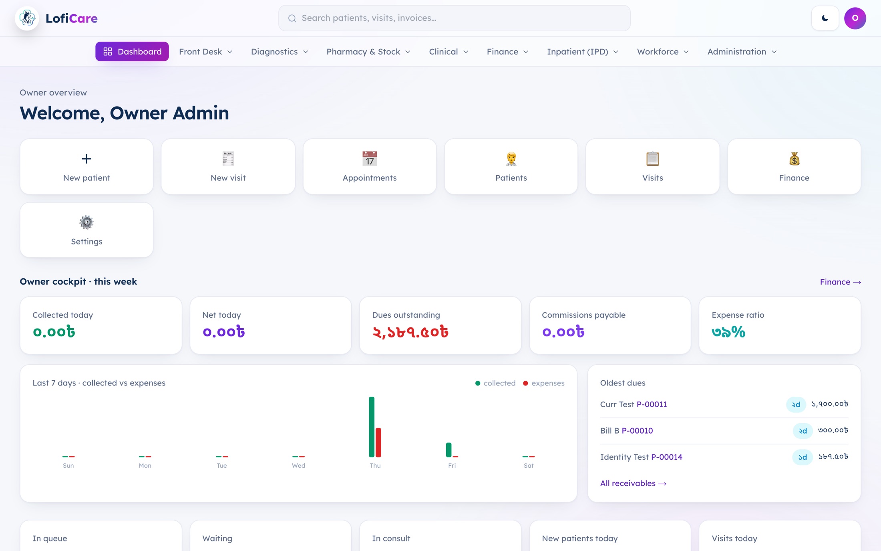The image size is (881, 551).
Task: Click the 'Identity Test' patient name
Action: 624,457
